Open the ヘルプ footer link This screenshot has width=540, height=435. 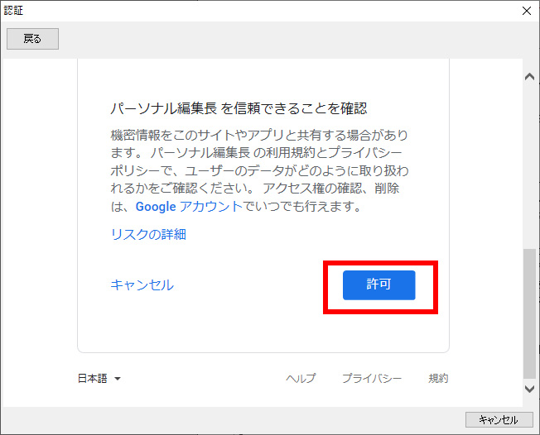pos(301,379)
